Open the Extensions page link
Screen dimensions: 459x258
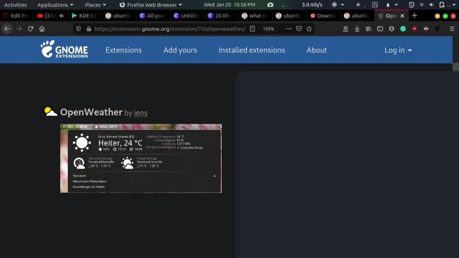pos(124,50)
